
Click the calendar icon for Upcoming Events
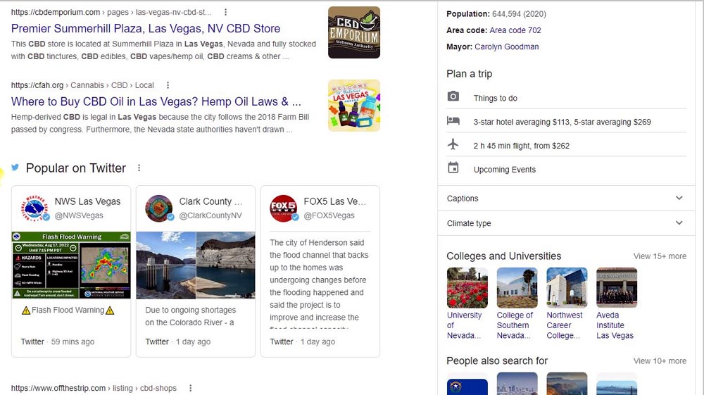pos(453,168)
